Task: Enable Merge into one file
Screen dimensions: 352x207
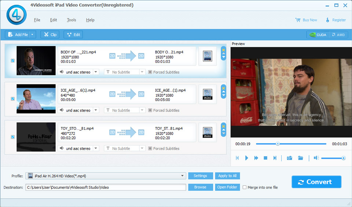Action: [x=245, y=187]
